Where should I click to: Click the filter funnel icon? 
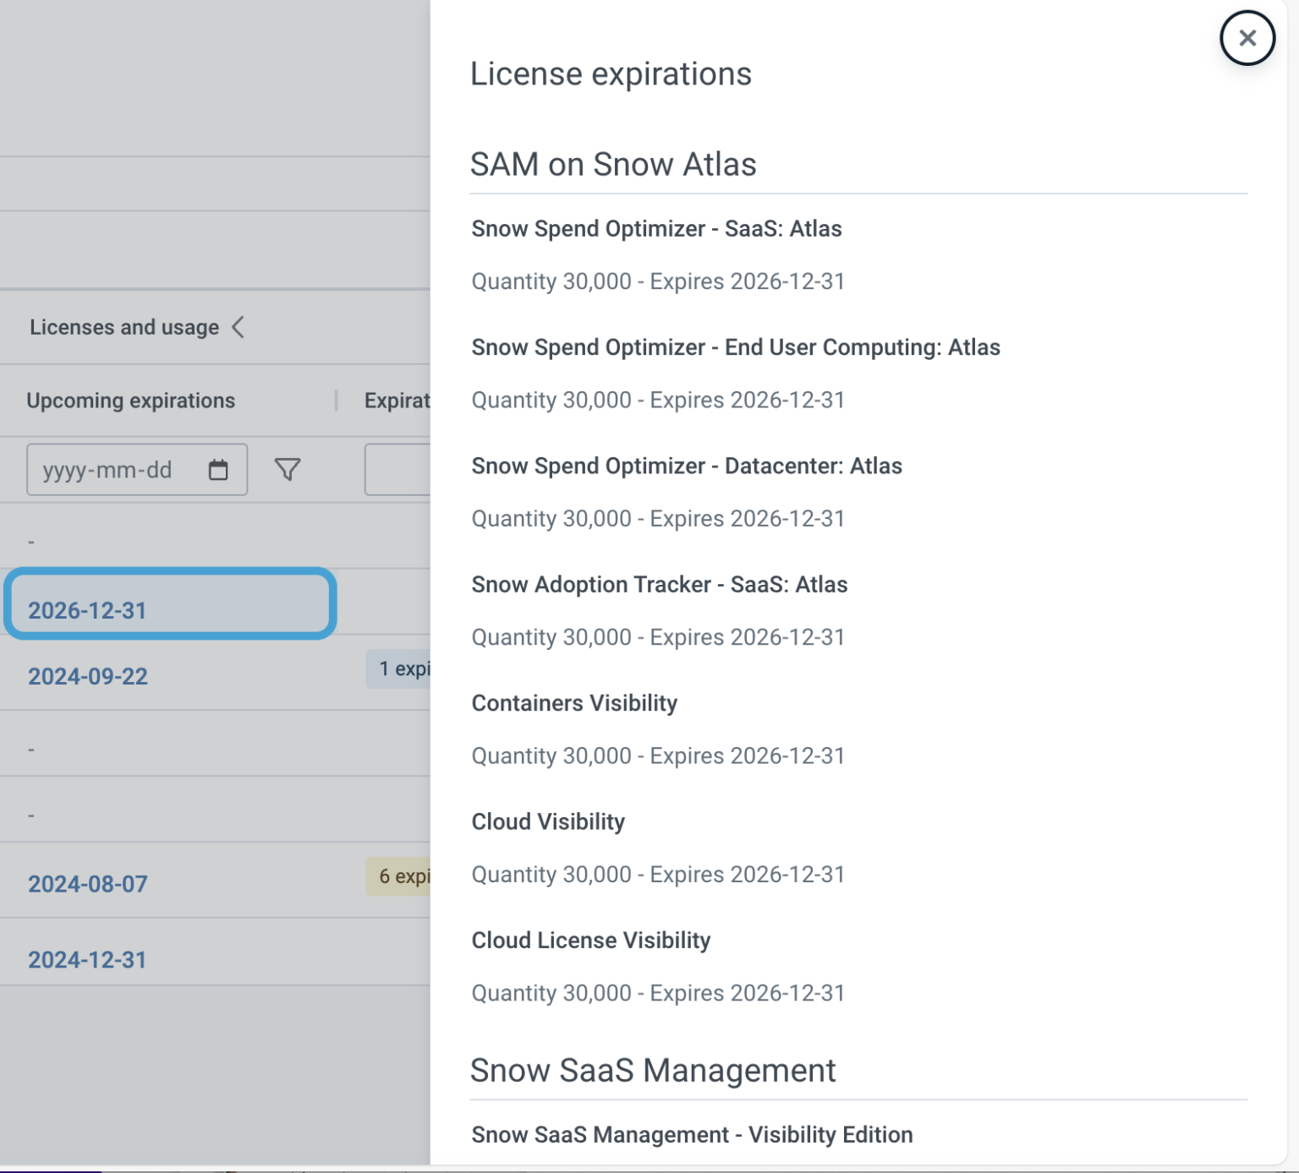point(288,469)
